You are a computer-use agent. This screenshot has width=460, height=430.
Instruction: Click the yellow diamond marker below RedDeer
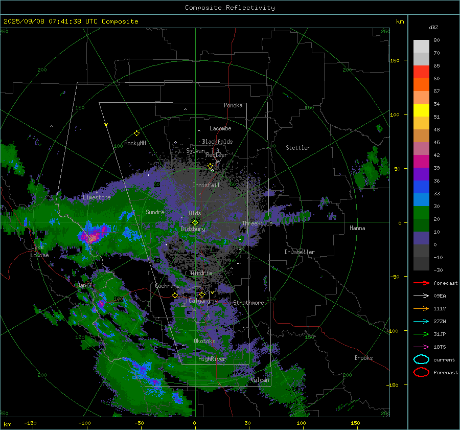pyautogui.click(x=210, y=166)
